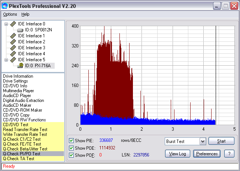
Task: Click the POE value 1114932
Action: pos(107,148)
